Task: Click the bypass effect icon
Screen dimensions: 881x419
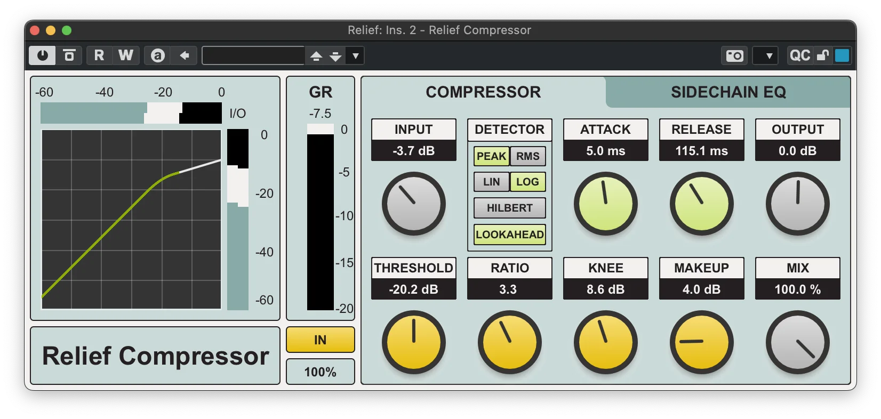Action: (69, 55)
